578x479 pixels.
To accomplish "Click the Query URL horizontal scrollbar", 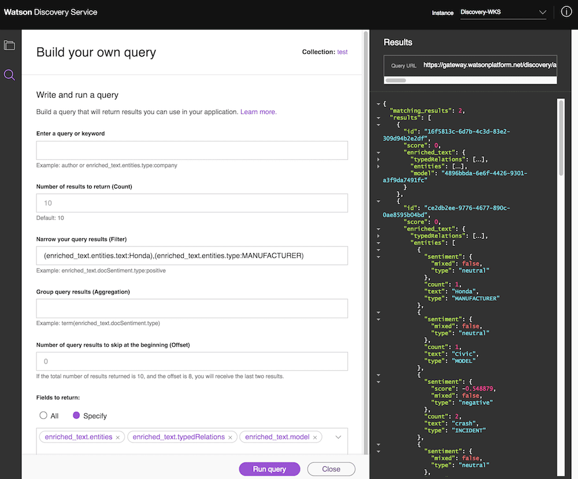I will click(x=411, y=80).
